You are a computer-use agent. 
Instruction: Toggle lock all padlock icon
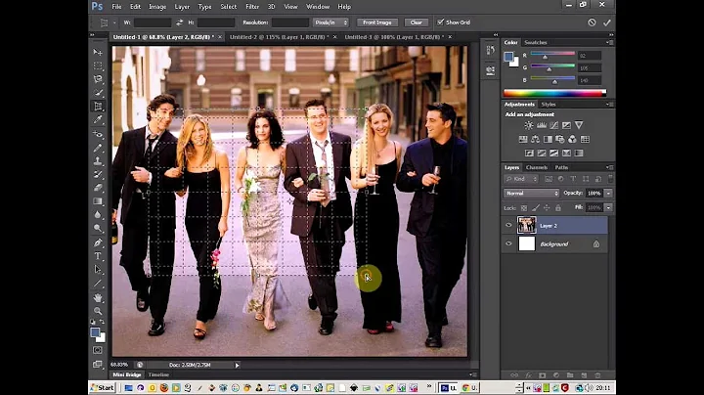[x=558, y=208]
